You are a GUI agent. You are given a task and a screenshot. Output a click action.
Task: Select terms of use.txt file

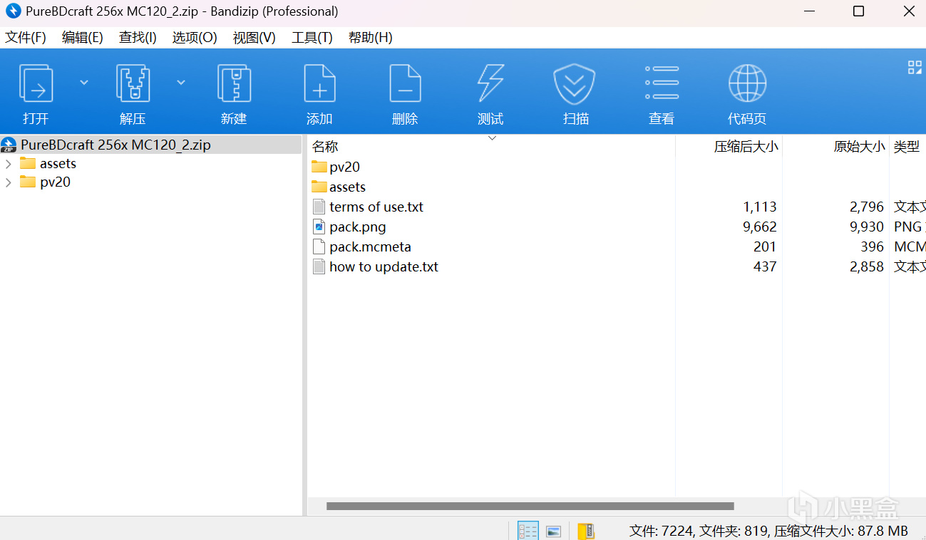[376, 207]
